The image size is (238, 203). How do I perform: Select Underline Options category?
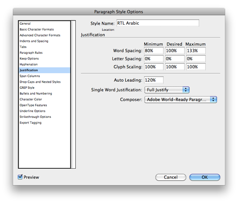click(x=44, y=111)
